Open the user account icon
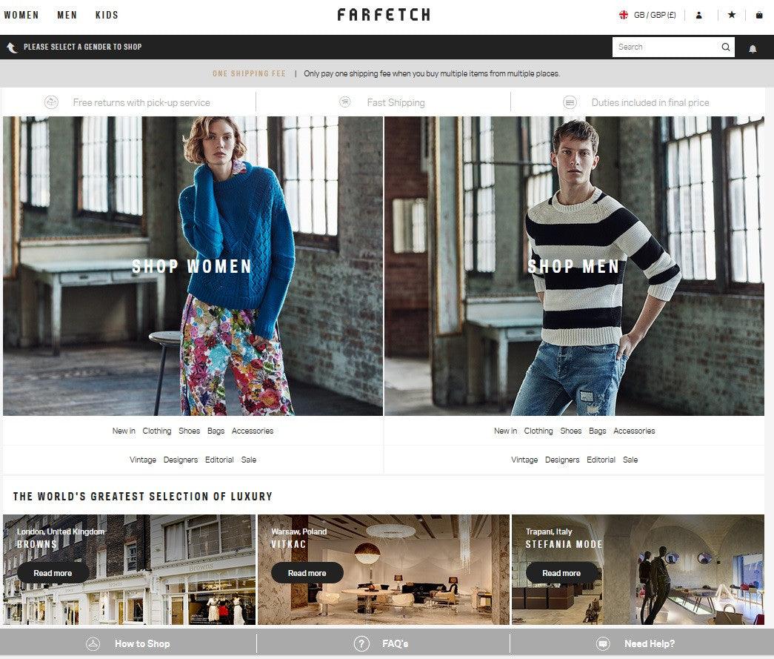The height and width of the screenshot is (659, 774). 698,16
